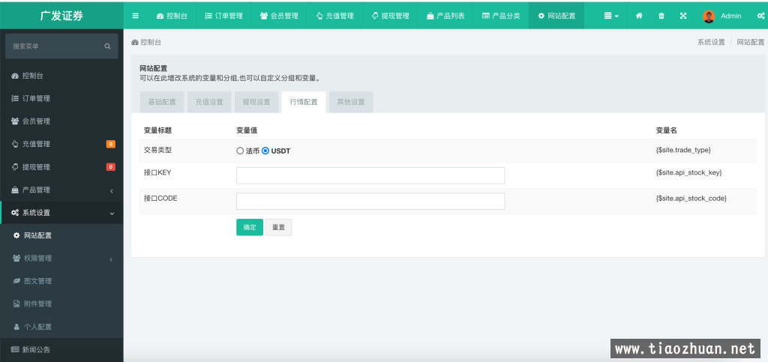Toggle fullscreen with the expand icon
768x362 pixels.
(x=683, y=16)
